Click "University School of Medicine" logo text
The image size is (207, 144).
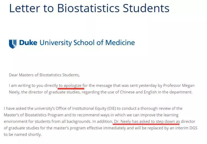tap(87, 43)
